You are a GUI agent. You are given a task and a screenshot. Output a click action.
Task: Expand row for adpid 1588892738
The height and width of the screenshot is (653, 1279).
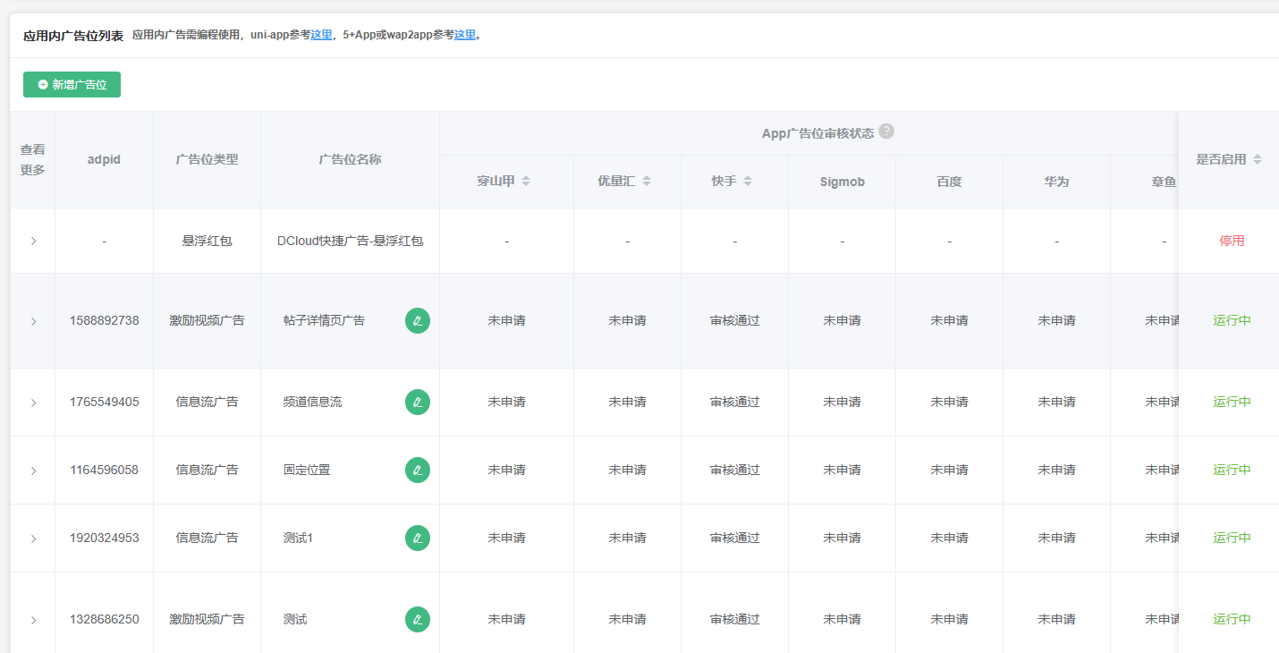(33, 321)
